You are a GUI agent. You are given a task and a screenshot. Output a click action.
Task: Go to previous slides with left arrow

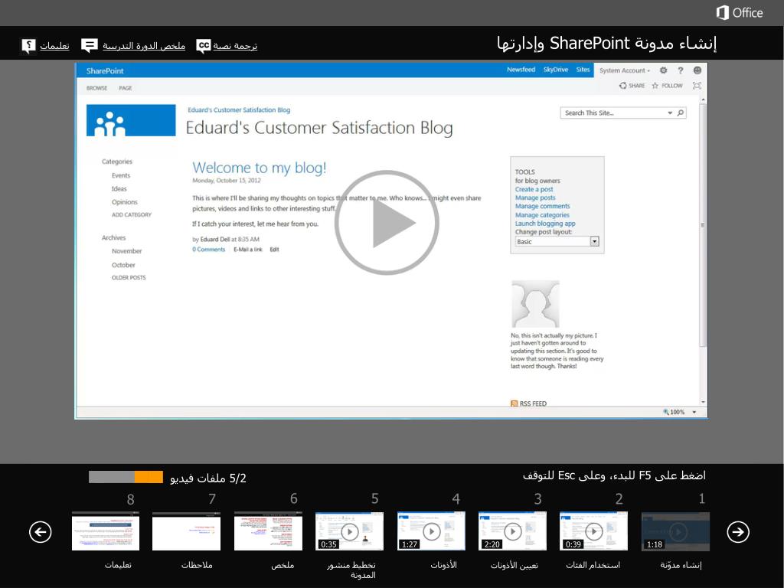(x=41, y=531)
